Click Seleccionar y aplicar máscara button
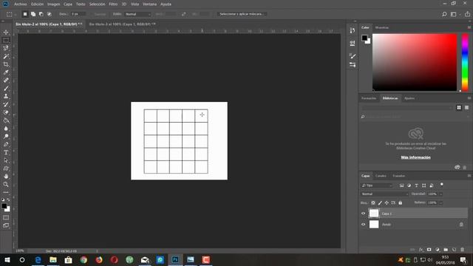This screenshot has height=266, width=473. (x=241, y=14)
